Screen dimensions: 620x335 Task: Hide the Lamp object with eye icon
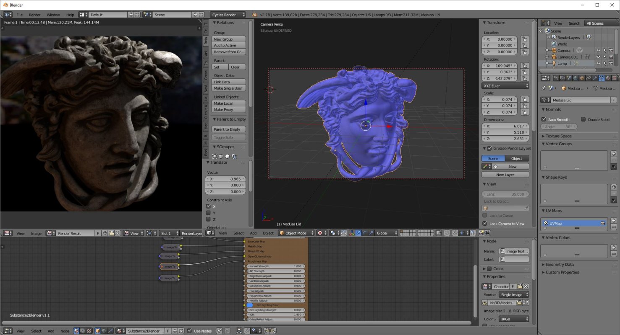coord(598,63)
